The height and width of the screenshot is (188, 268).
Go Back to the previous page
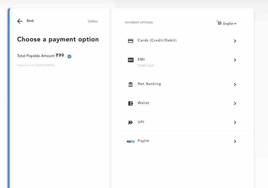point(30,21)
